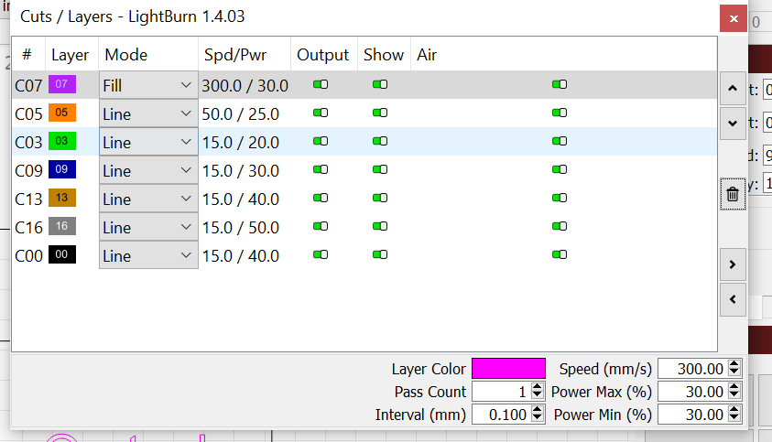772x442 pixels.
Task: Delete the selected layer with the trash icon
Action: pyautogui.click(x=733, y=194)
